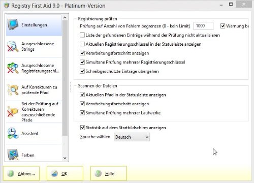
Task: Open the Sprache wählen Deutsch dropdown
Action: pos(132,137)
